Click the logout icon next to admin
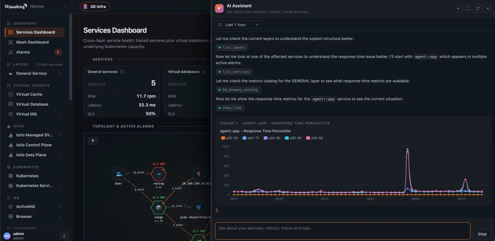 64,236
